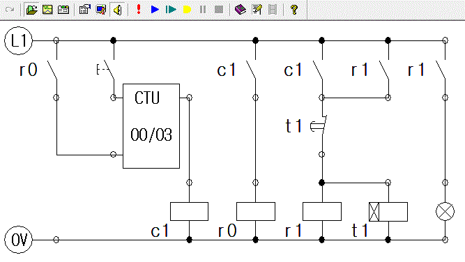465x262 pixels.
Task: Click the teal single-step simulation button
Action: [171, 10]
